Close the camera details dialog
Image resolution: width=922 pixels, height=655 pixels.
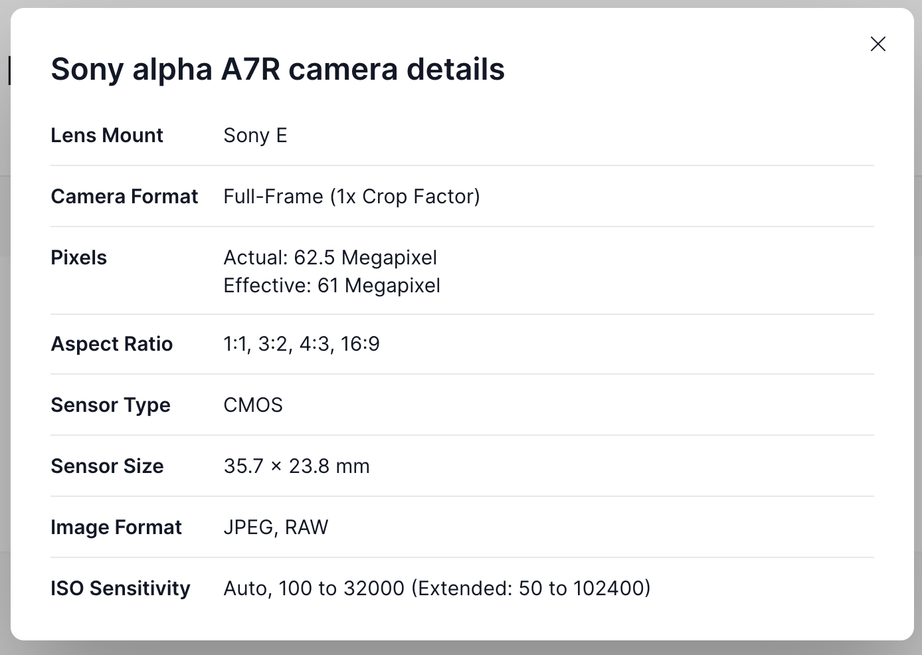point(877,44)
